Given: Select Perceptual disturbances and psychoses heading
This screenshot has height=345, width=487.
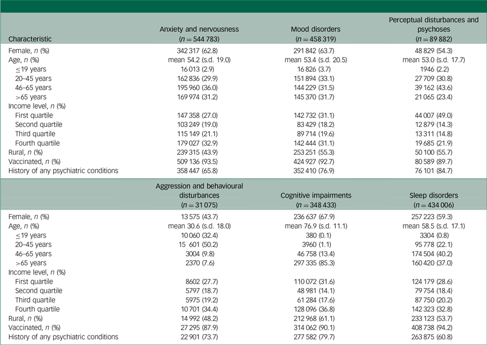Looking at the screenshot, I should pyautogui.click(x=433, y=24).
